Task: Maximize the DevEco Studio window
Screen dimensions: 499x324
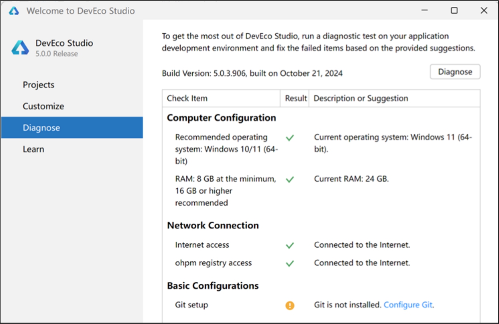Action: [454, 11]
